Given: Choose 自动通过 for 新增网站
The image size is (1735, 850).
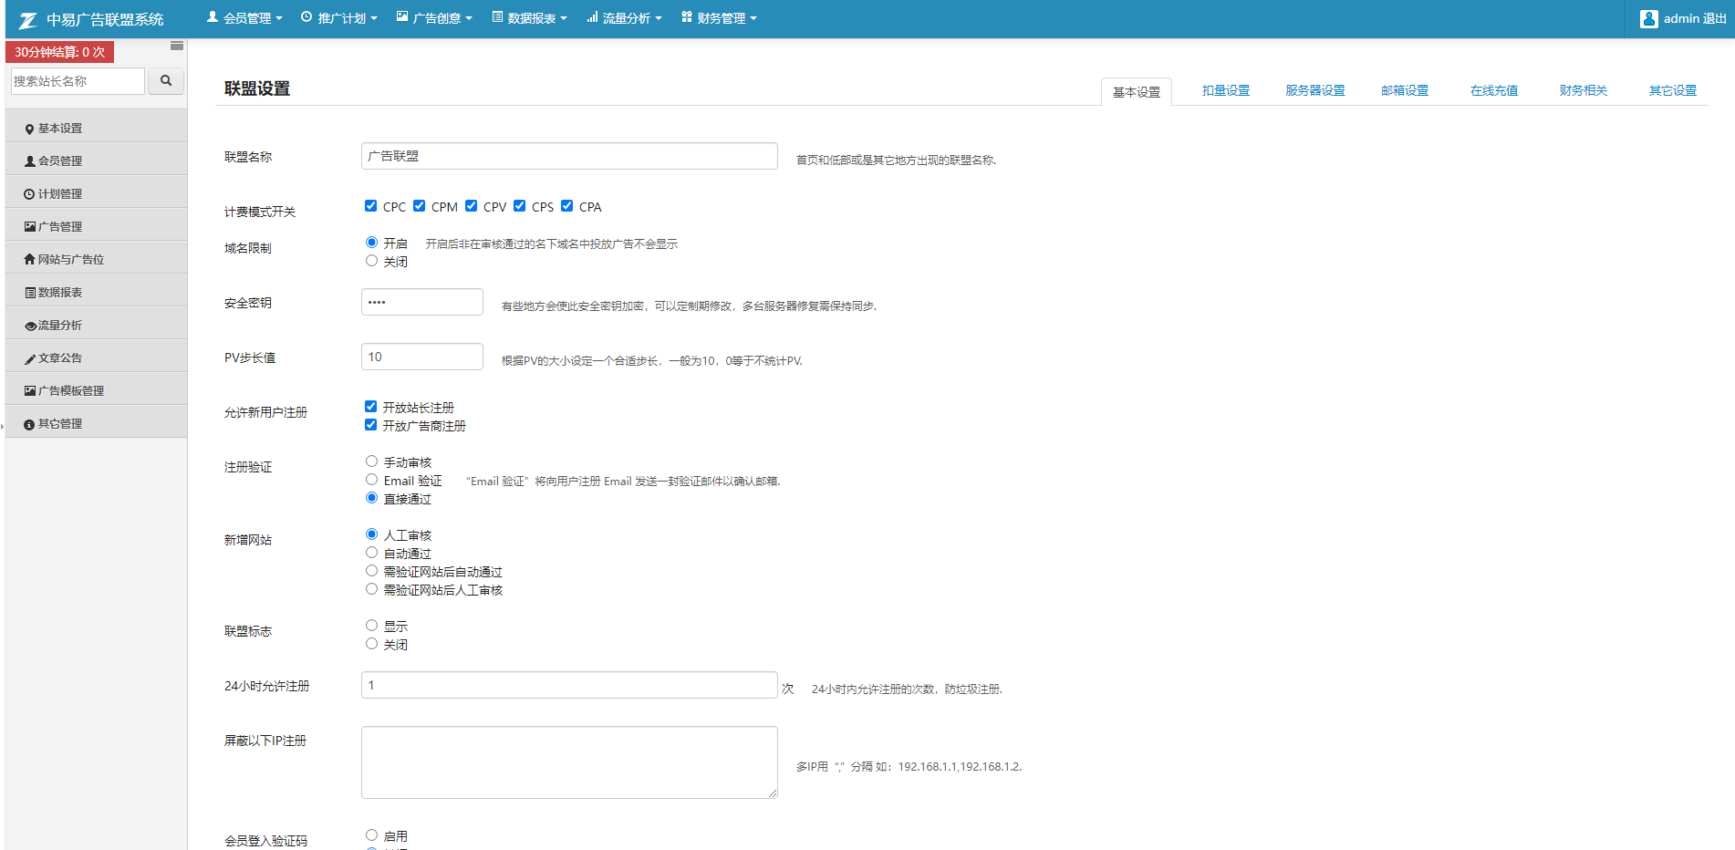Looking at the screenshot, I should pyautogui.click(x=371, y=553).
